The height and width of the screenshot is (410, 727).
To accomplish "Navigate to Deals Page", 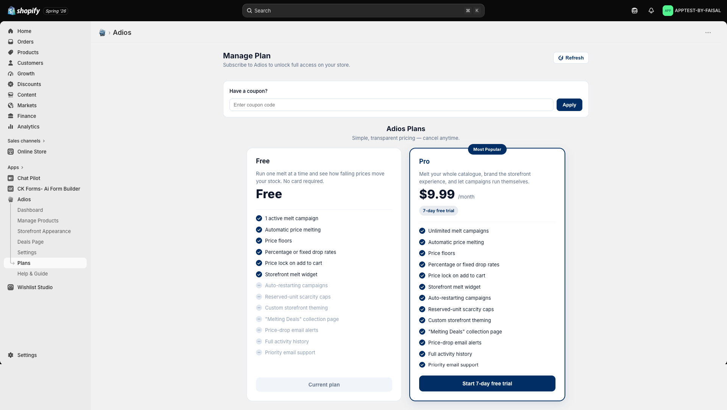I will pos(31,242).
